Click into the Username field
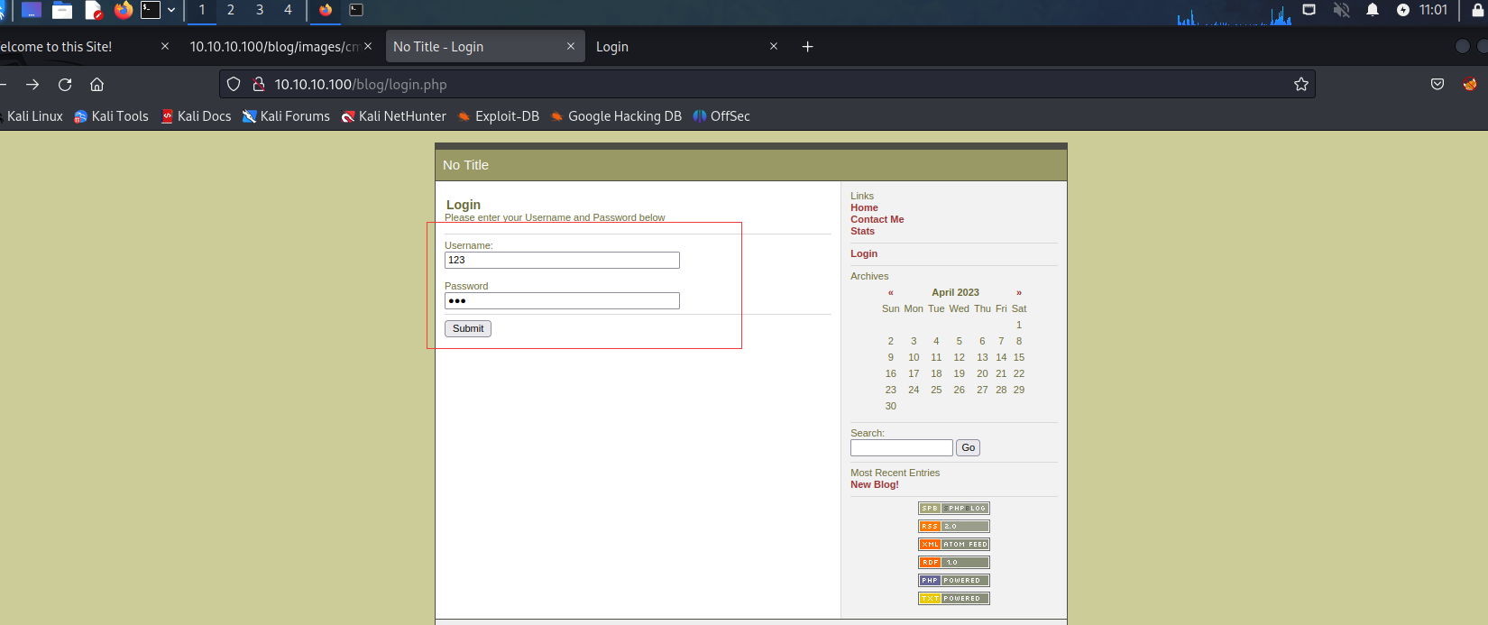The height and width of the screenshot is (625, 1488). pyautogui.click(x=562, y=261)
